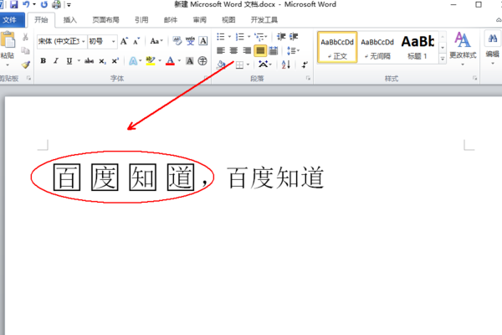Click the red font color button
The image size is (502, 335).
[x=171, y=61]
